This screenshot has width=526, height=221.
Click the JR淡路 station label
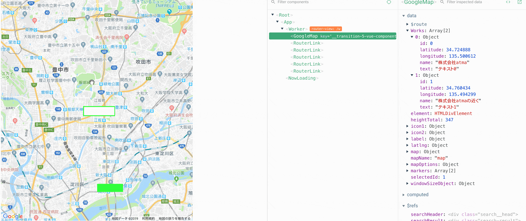[x=153, y=159]
